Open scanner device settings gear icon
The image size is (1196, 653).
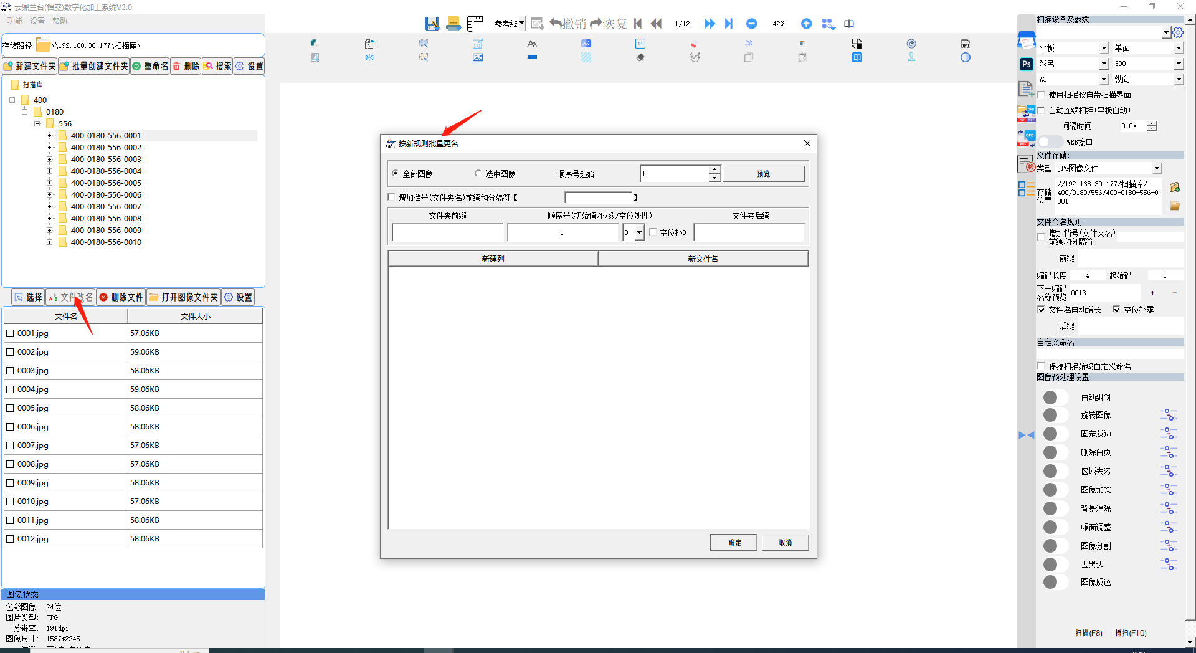point(1177,32)
